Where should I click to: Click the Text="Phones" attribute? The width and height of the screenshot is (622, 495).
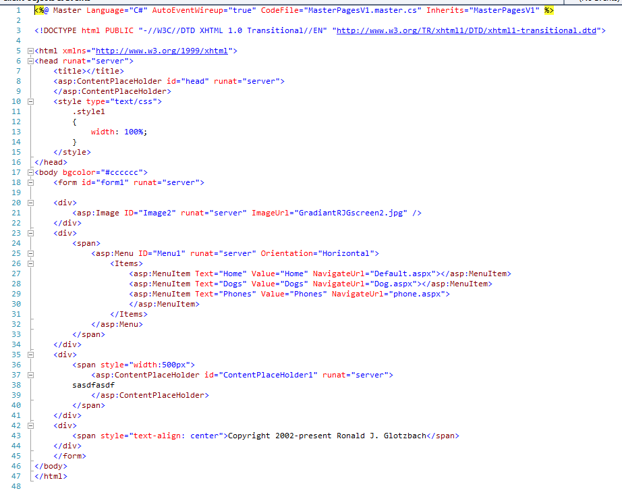pyautogui.click(x=225, y=294)
